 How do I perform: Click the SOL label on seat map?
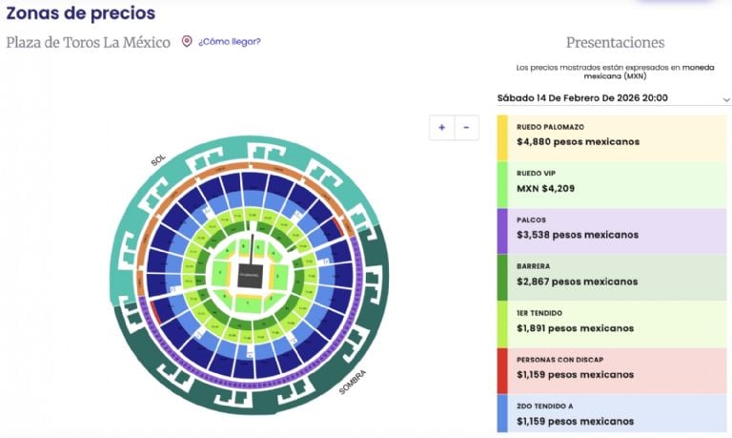click(159, 160)
